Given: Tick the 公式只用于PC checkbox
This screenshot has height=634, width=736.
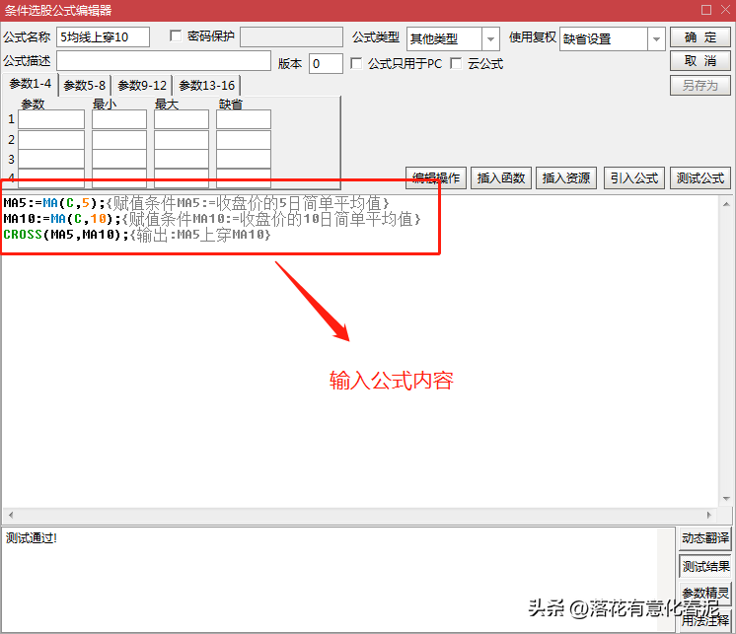Looking at the screenshot, I should 356,63.
